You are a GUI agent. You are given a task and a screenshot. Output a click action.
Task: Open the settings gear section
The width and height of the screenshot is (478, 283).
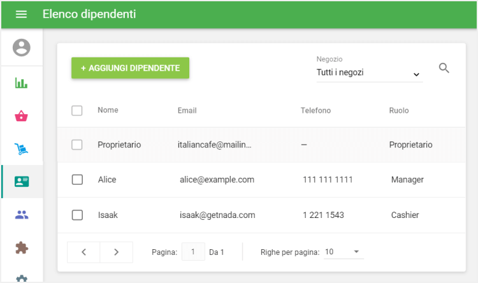[x=22, y=279]
